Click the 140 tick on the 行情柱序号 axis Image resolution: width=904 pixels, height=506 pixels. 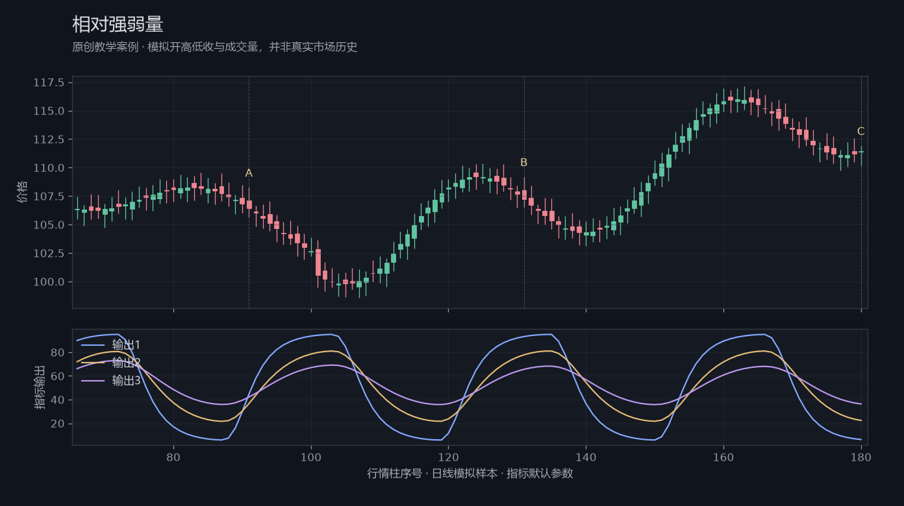(x=586, y=457)
